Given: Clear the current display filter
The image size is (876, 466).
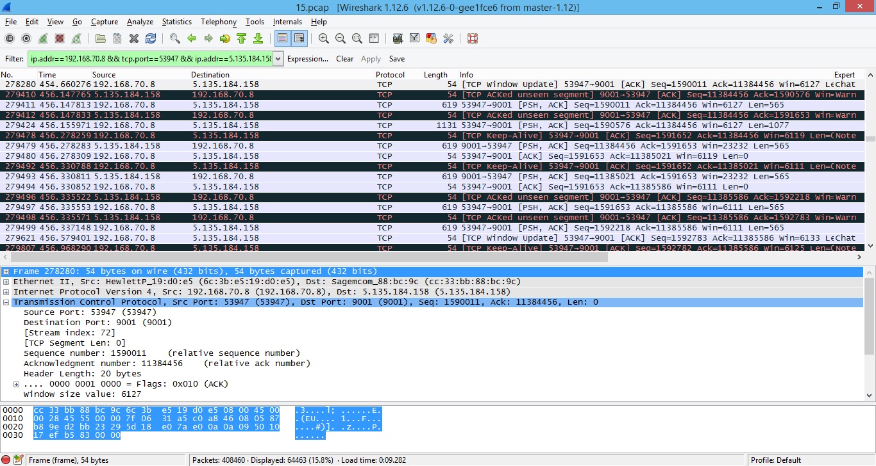Looking at the screenshot, I should pyautogui.click(x=344, y=58).
